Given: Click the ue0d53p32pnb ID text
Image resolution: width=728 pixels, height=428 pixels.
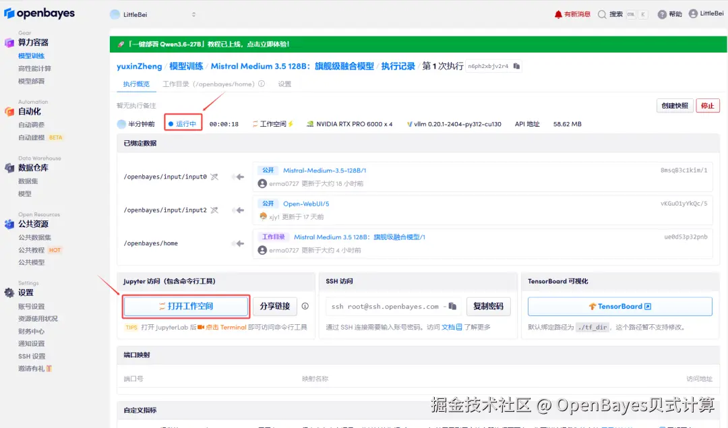Looking at the screenshot, I should tap(686, 237).
